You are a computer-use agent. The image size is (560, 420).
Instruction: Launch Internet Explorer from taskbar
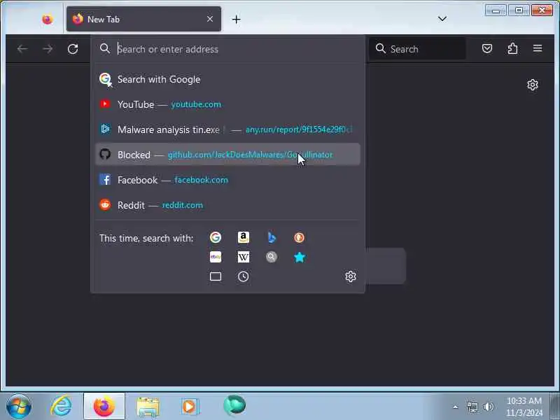click(61, 406)
